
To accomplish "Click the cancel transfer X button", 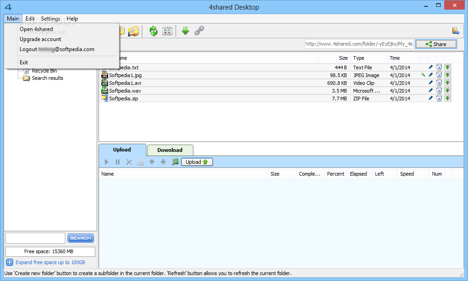I will tap(129, 162).
